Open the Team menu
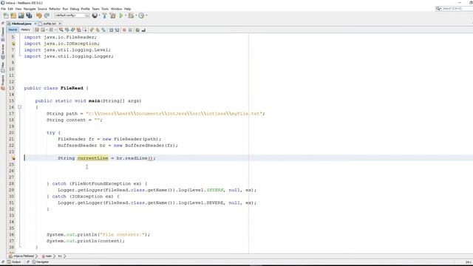The height and width of the screenshot is (266, 473). tap(95, 9)
